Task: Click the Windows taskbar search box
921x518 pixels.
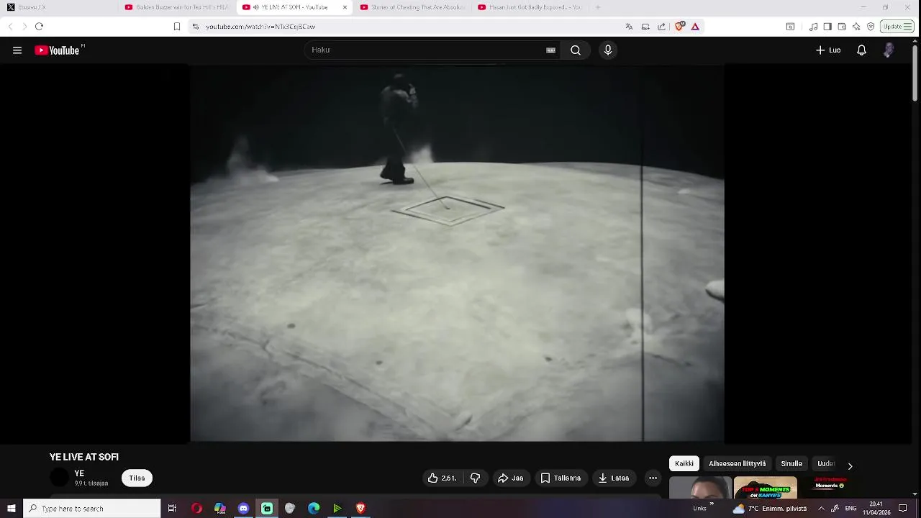Action: (92, 509)
